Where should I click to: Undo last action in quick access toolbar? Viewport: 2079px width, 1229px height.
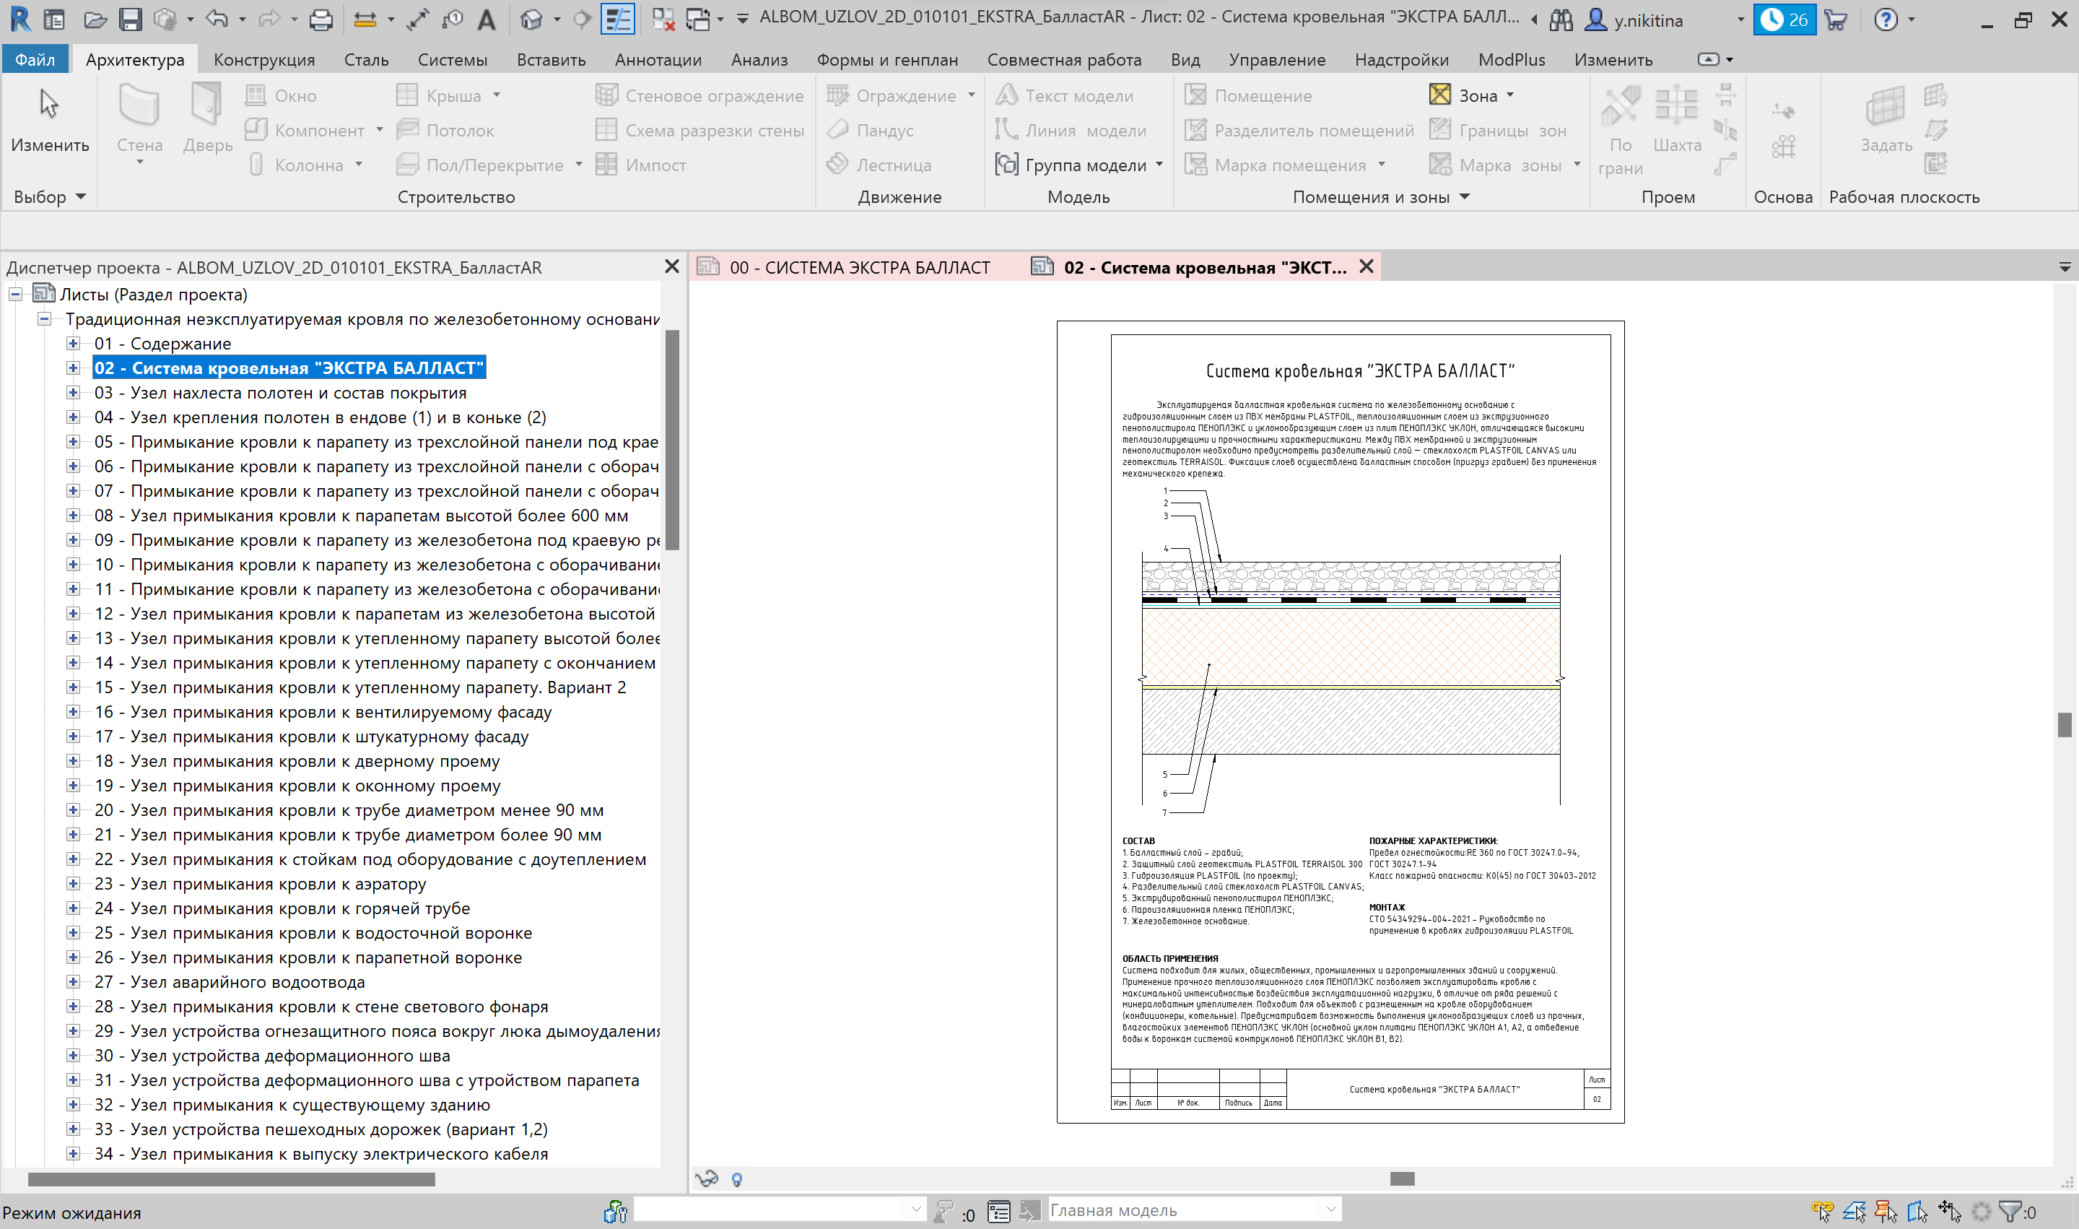click(217, 19)
